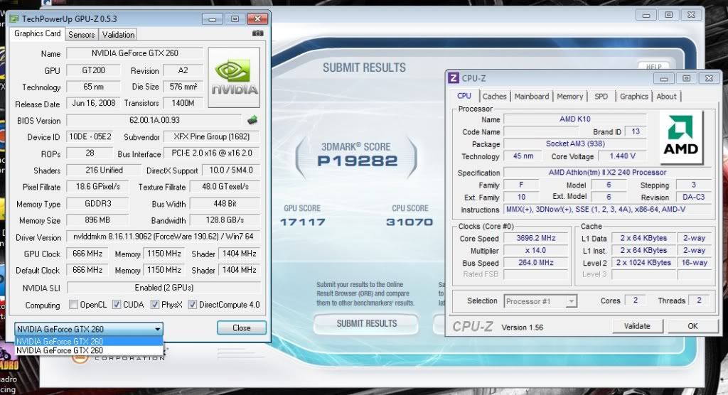This screenshot has width=728, height=395.
Task: Click the GPU Name field GeForce GTX 260
Action: pos(134,53)
